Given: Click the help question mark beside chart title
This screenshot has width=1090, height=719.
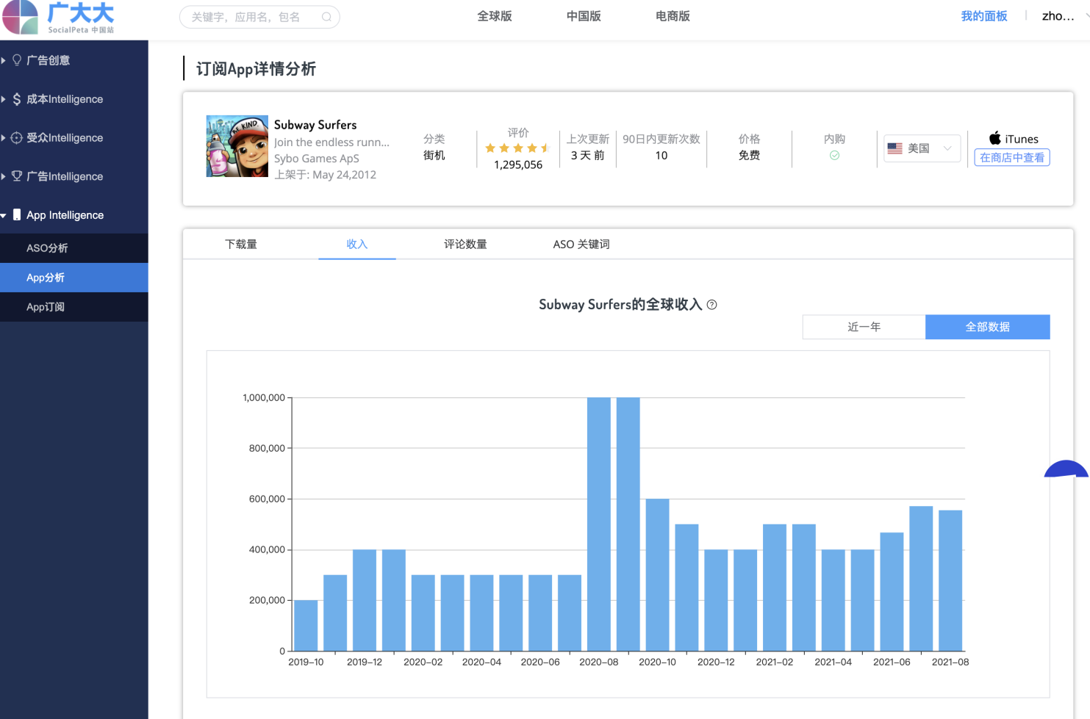Looking at the screenshot, I should point(711,305).
